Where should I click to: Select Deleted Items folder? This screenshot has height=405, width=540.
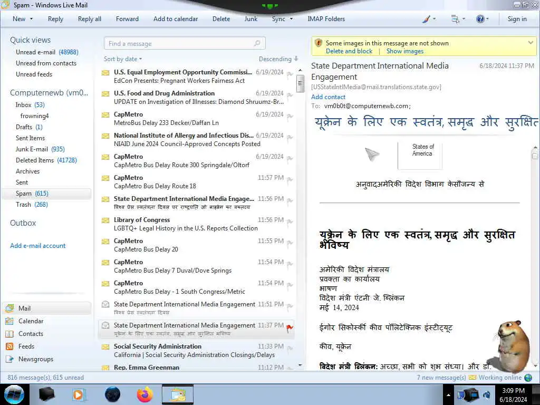tap(46, 160)
